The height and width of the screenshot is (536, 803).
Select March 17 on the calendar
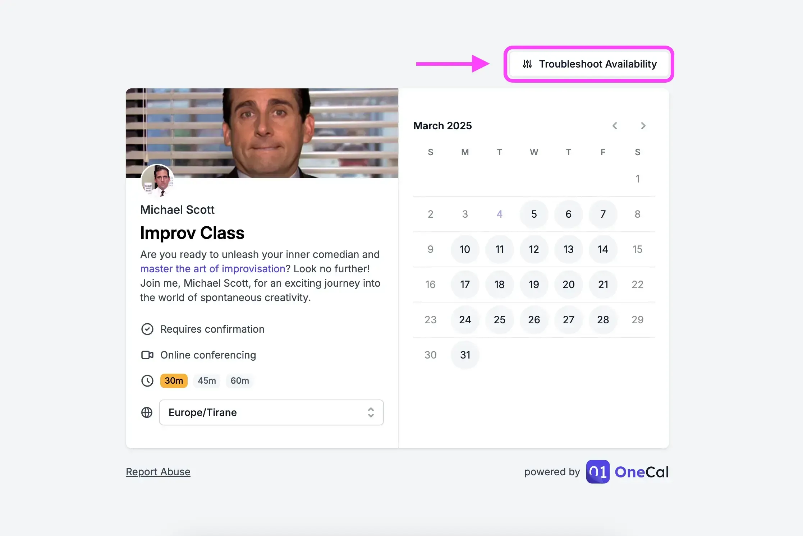point(465,285)
